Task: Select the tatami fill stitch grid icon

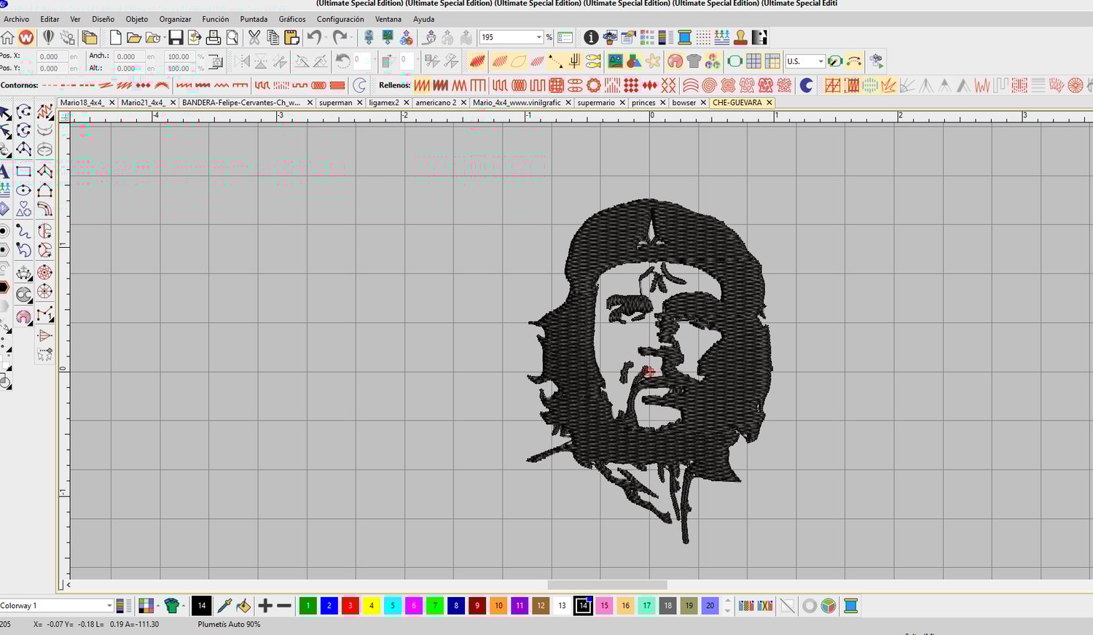Action: pyautogui.click(x=556, y=85)
